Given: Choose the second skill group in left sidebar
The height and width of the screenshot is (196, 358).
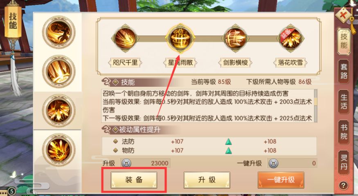Looking at the screenshot, I should point(59,71).
